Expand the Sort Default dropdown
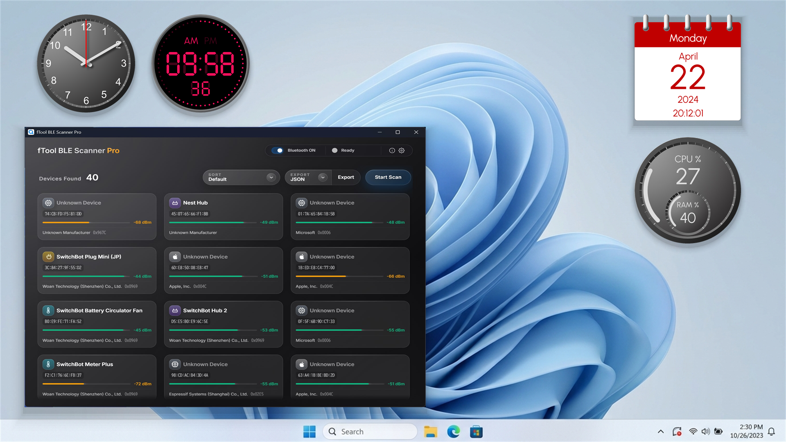Image resolution: width=786 pixels, height=442 pixels. (241, 177)
